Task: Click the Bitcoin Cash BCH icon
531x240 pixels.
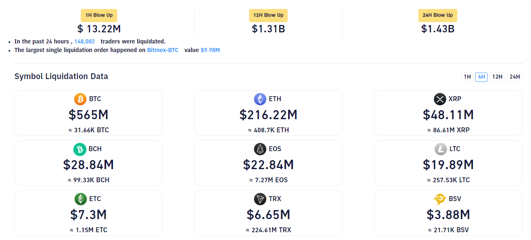Action: pos(80,149)
